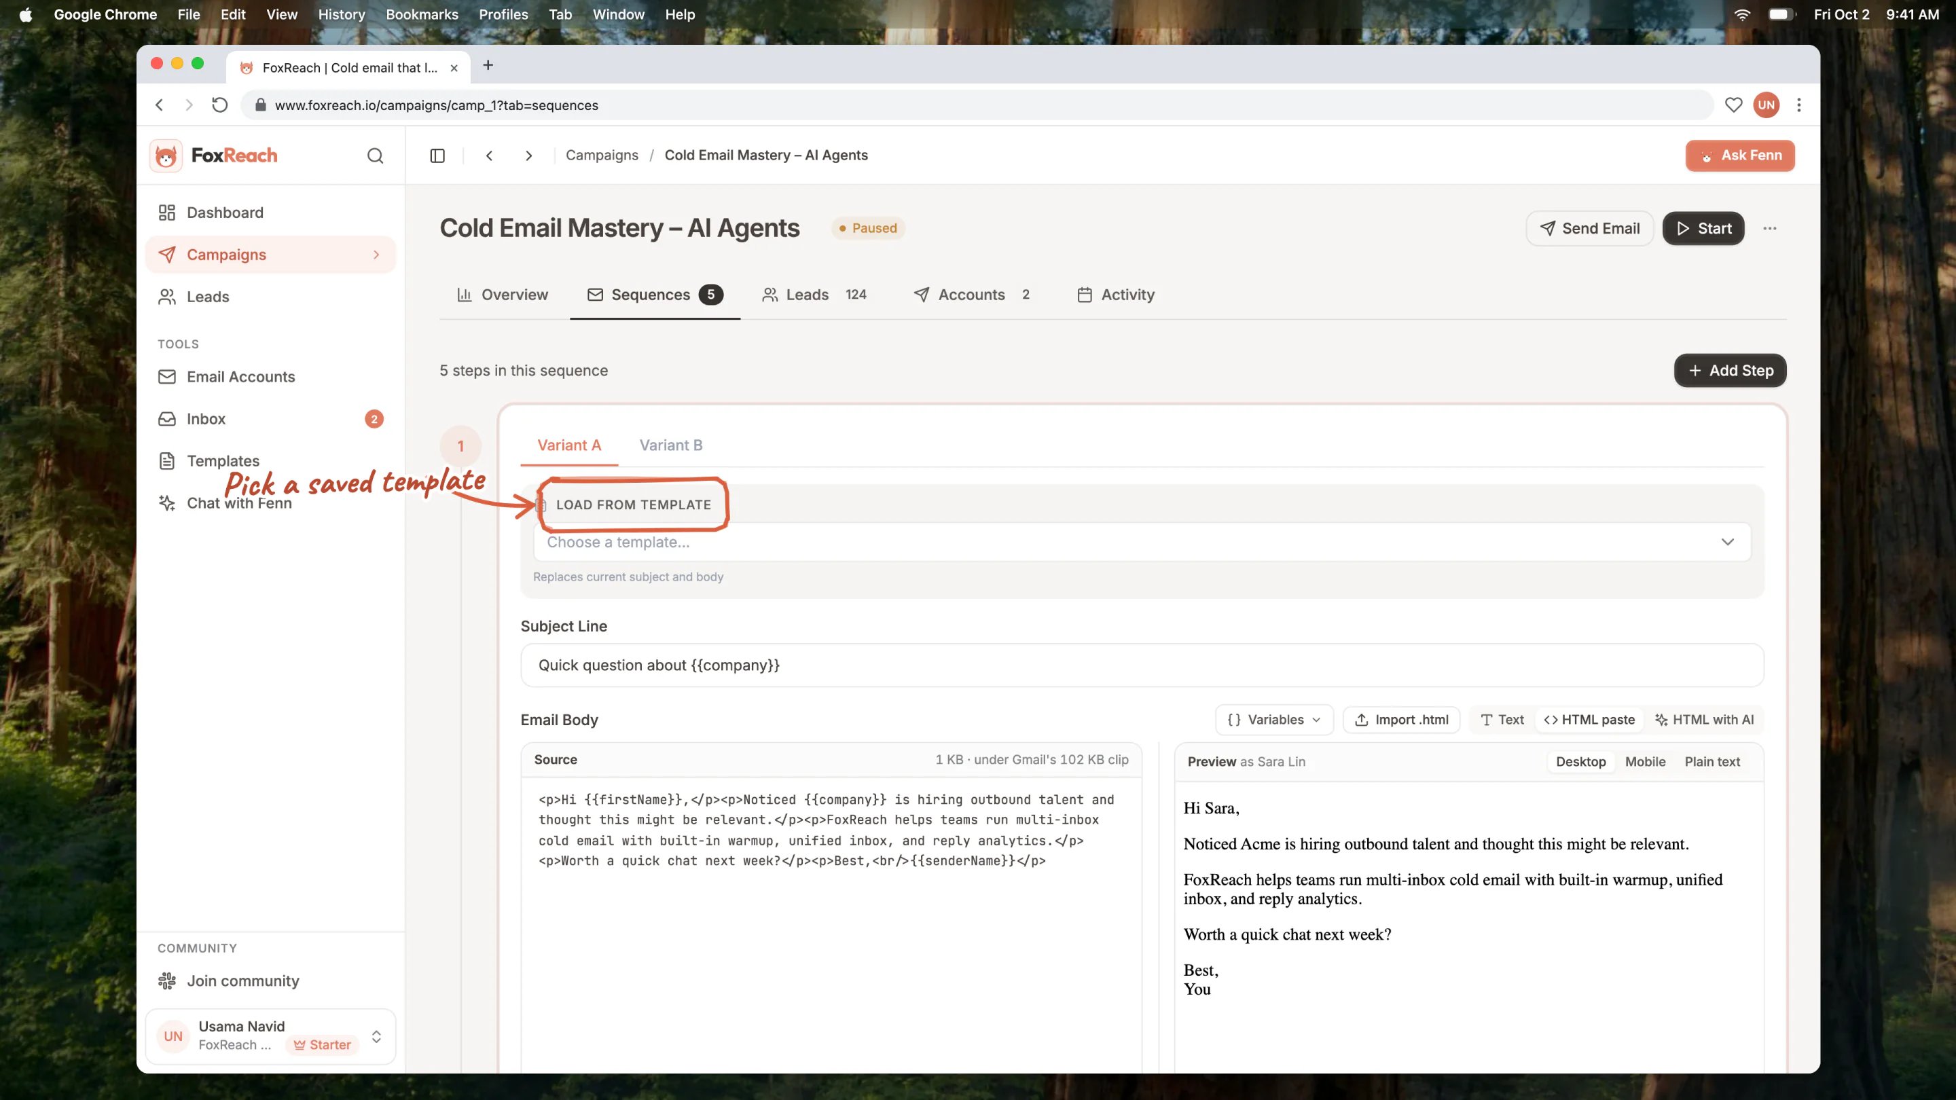The height and width of the screenshot is (1100, 1956).
Task: Click '5 steps in this sequence' text
Action: (523, 371)
